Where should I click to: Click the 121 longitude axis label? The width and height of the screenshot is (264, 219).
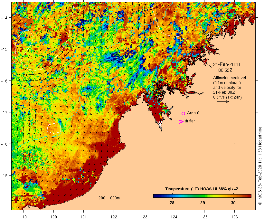click(x=84, y=217)
